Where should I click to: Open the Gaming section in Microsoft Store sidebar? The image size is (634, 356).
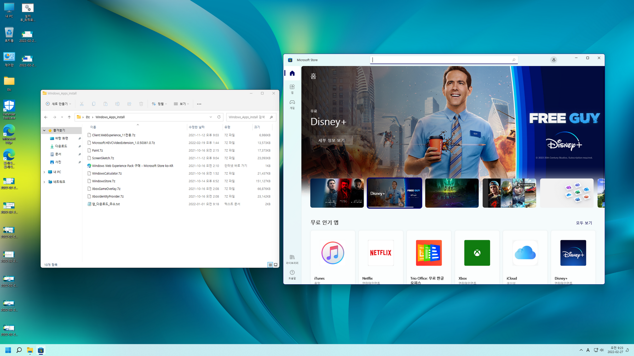click(x=292, y=105)
